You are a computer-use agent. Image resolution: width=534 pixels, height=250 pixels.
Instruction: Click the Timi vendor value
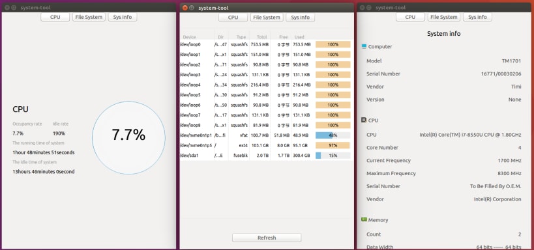click(x=516, y=87)
